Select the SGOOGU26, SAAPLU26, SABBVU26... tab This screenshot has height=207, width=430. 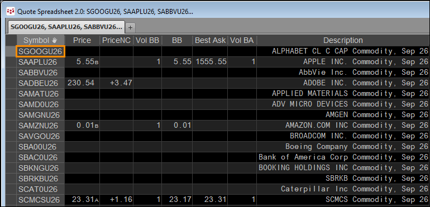point(66,27)
